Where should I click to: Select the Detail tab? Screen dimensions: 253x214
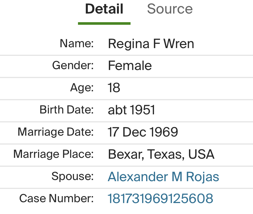[104, 9]
